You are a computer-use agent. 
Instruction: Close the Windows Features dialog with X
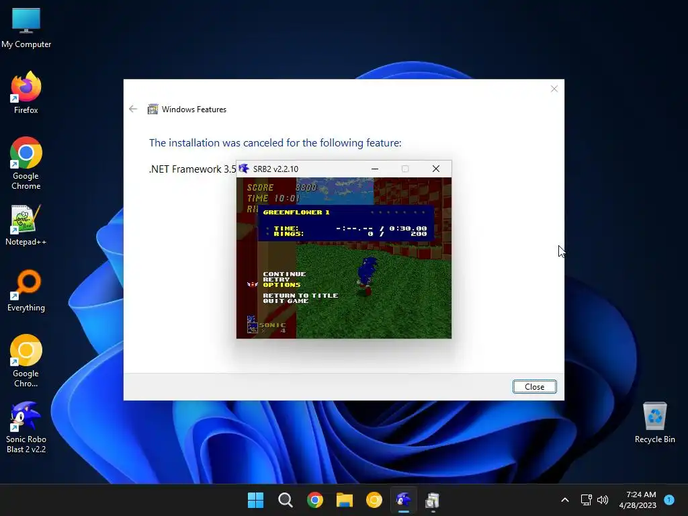(554, 89)
